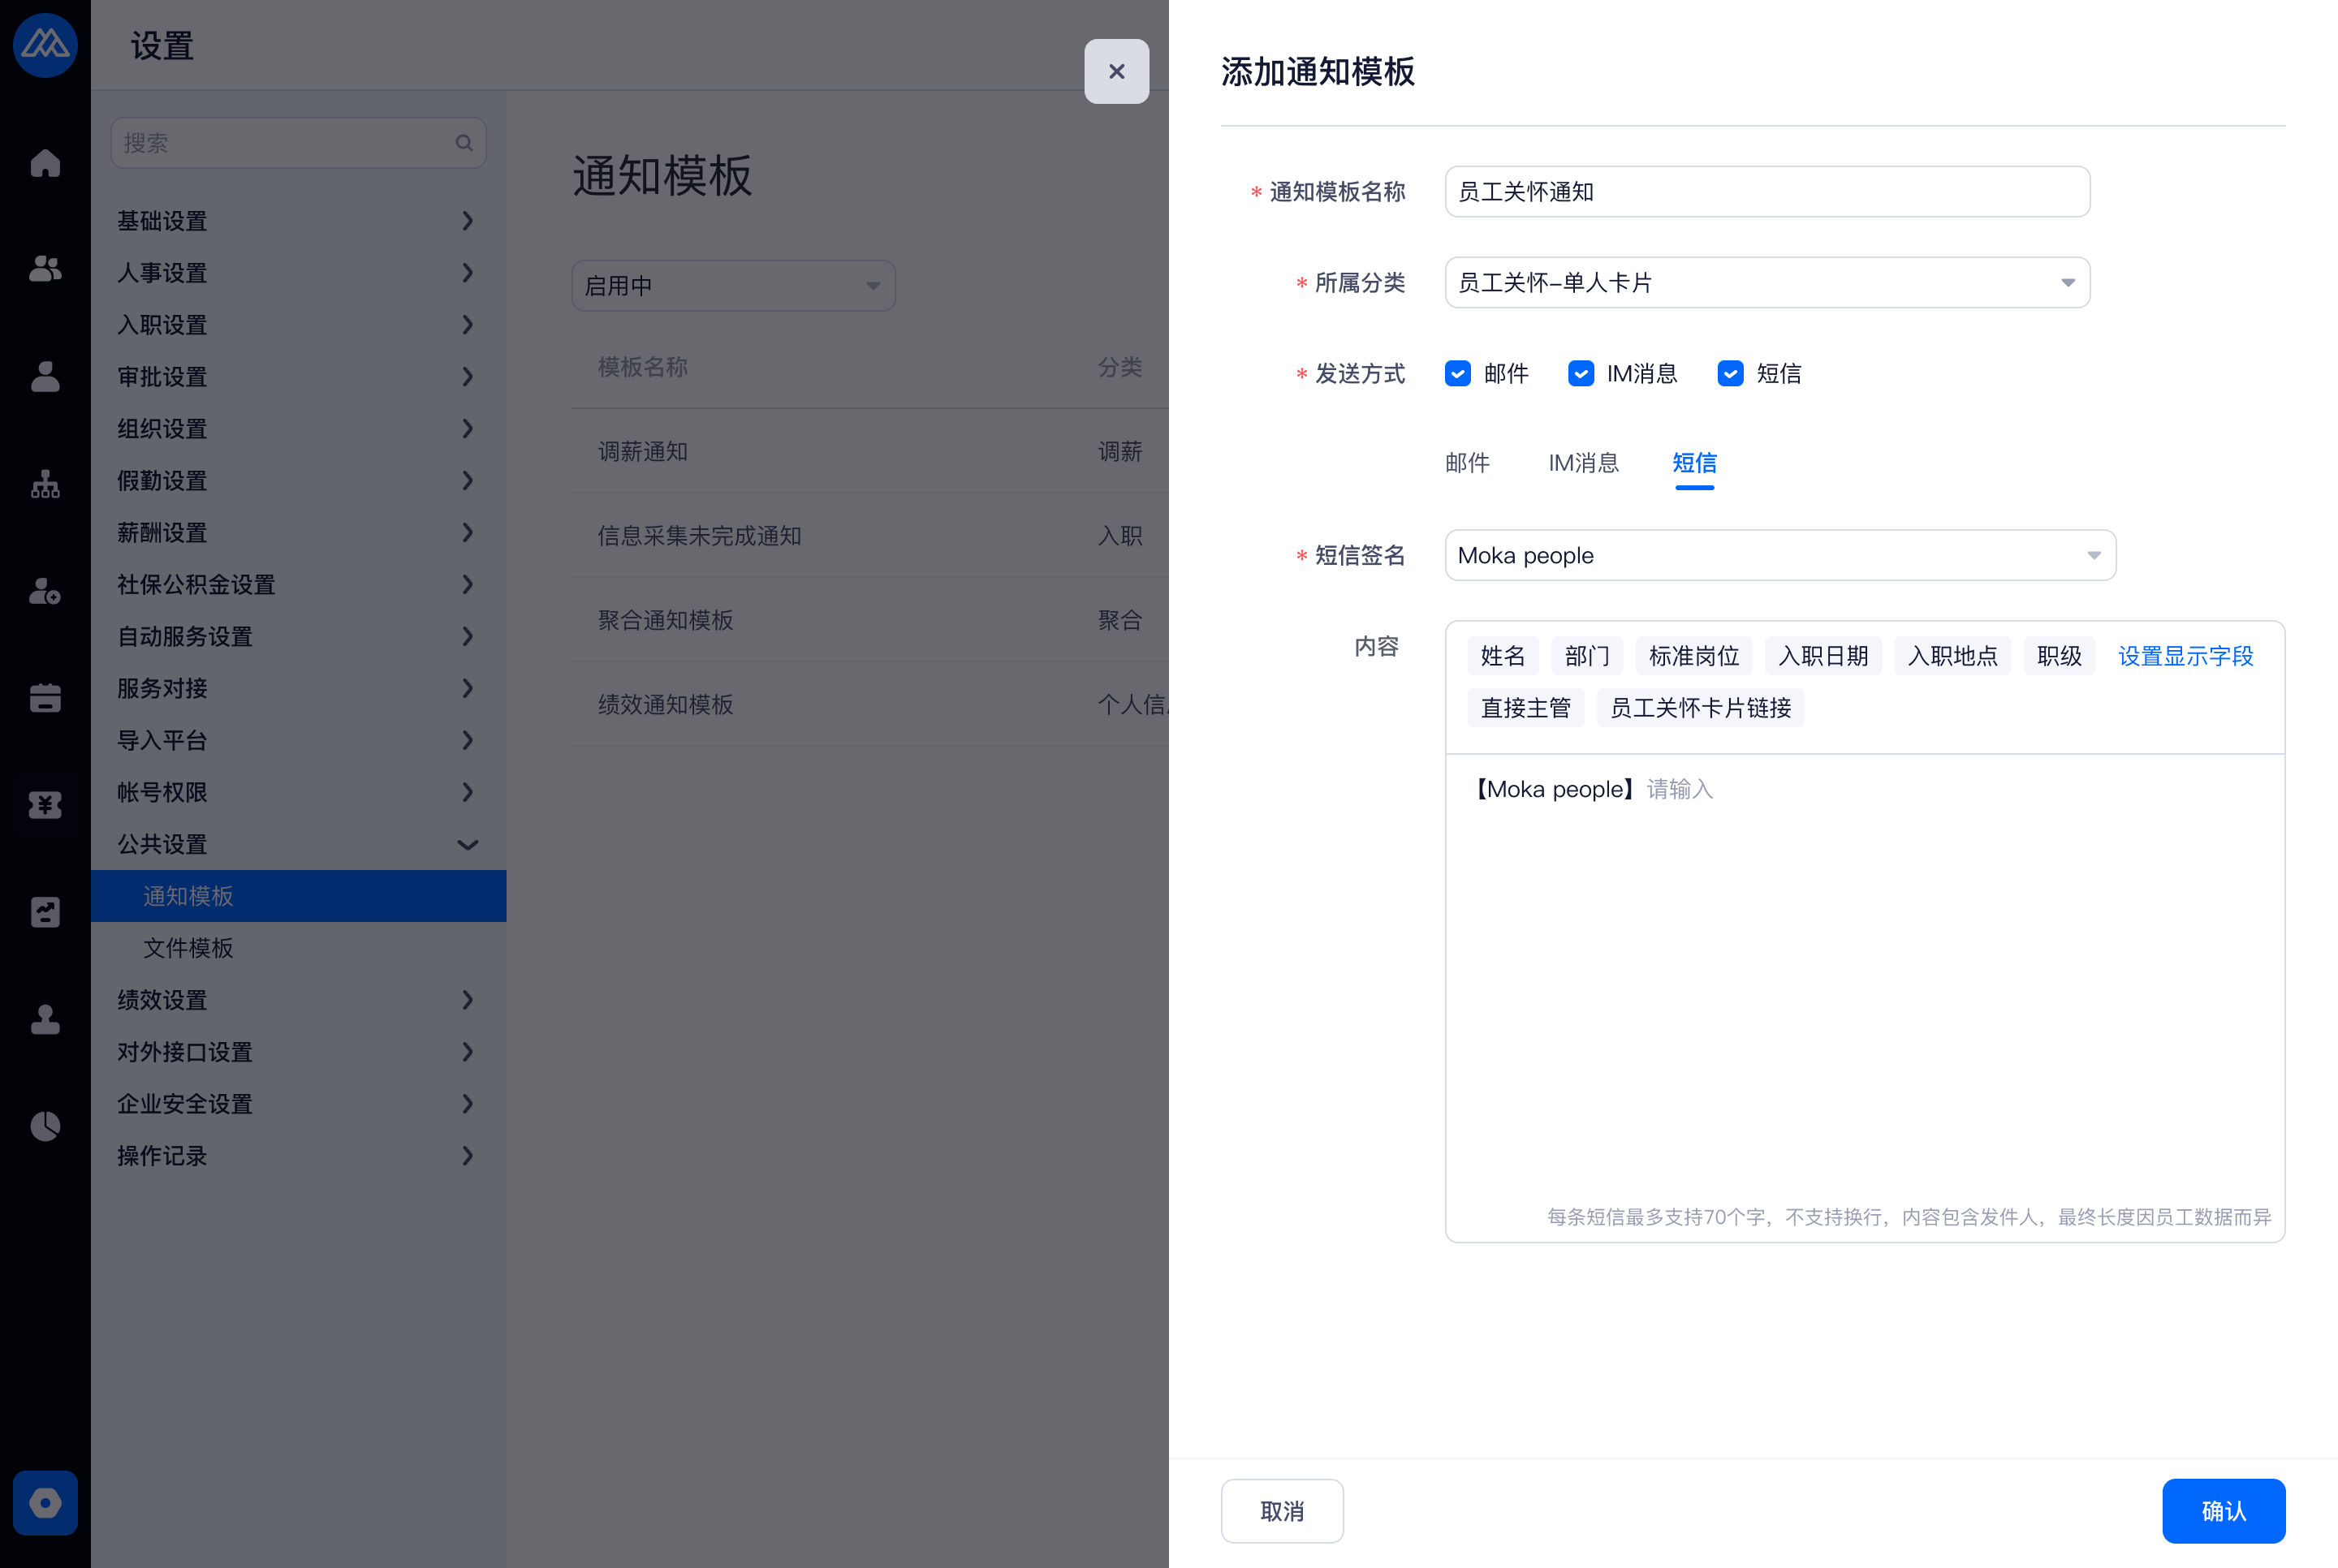
Task: Open the pie chart reports icon
Action: coord(45,1126)
